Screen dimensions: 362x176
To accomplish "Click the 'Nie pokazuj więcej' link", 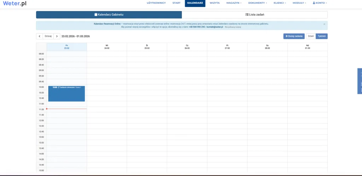I will pyautogui.click(x=233, y=27).
